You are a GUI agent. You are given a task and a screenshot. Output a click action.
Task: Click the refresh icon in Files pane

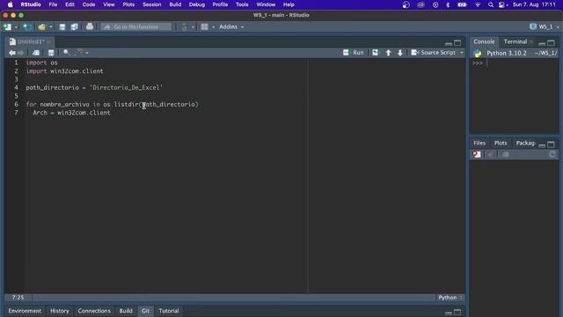552,154
